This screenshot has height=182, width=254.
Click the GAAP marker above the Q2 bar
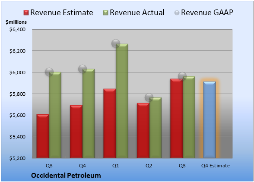point(149,97)
